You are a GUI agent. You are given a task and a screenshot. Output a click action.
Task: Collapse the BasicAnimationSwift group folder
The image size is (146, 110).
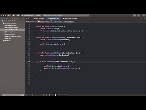click(x=2, y=23)
